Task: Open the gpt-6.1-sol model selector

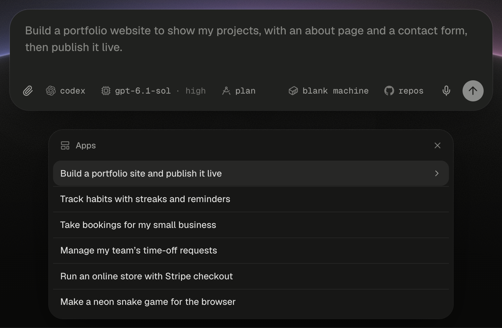Action: (x=136, y=91)
